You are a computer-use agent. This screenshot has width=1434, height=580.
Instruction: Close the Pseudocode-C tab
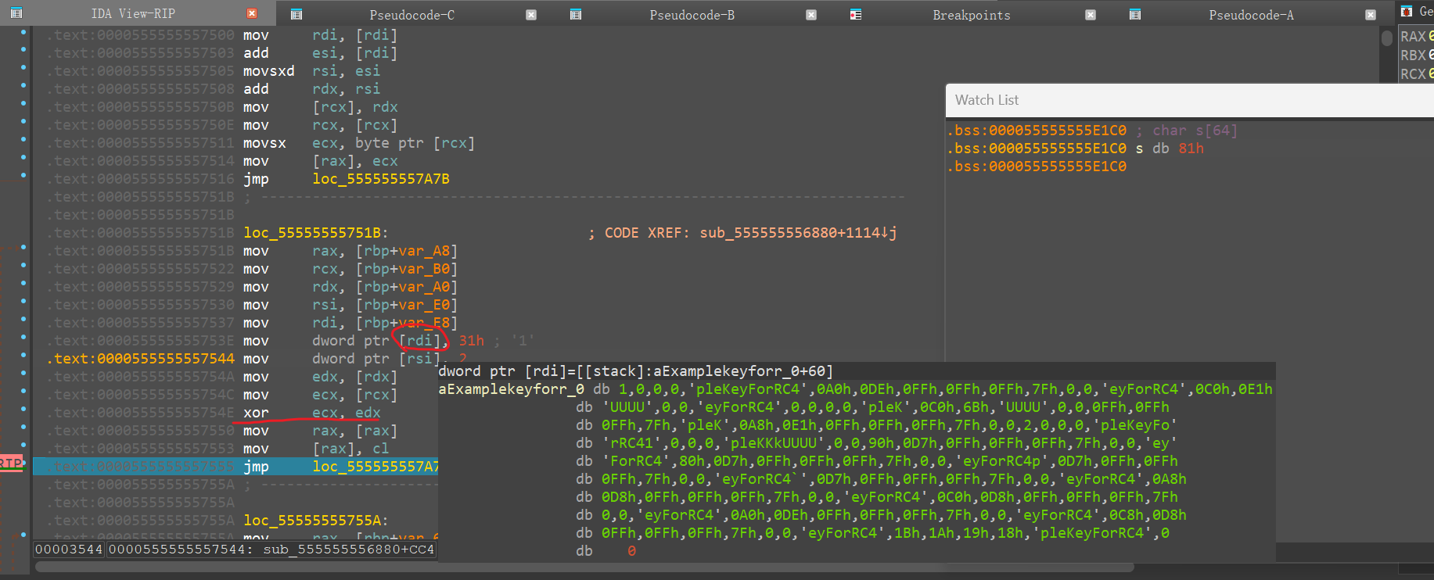click(531, 15)
